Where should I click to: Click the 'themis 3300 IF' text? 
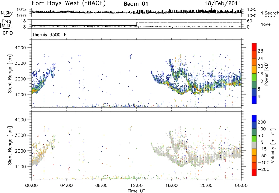click(49, 34)
